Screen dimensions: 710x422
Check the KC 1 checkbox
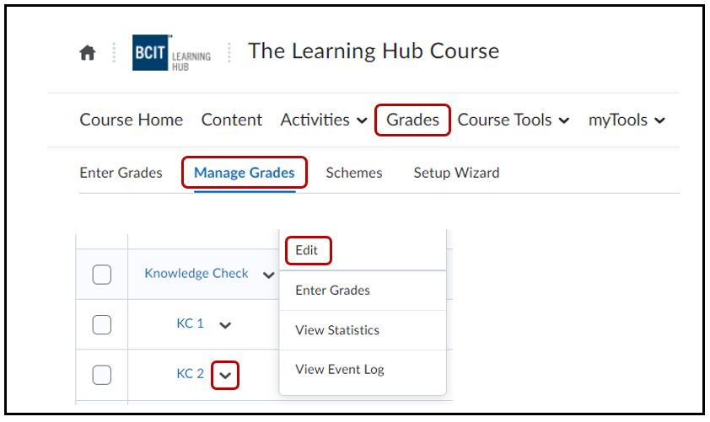[102, 324]
